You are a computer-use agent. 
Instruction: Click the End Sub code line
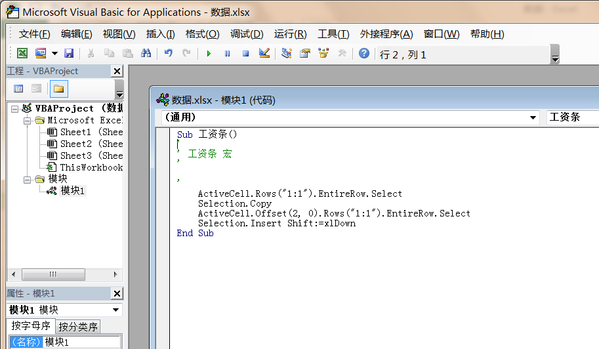coord(195,234)
